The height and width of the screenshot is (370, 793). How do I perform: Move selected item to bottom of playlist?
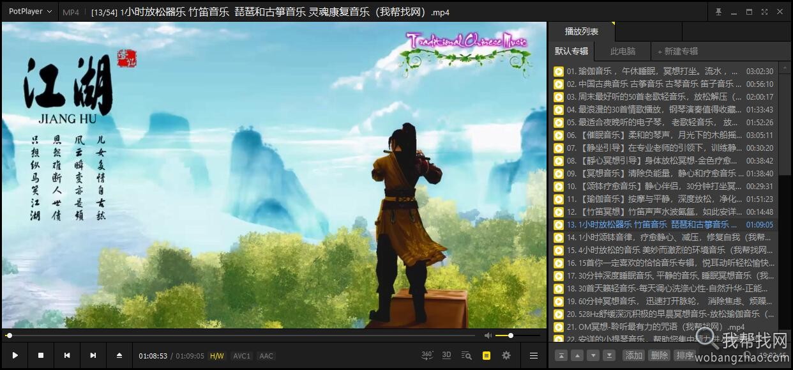pyautogui.click(x=610, y=355)
